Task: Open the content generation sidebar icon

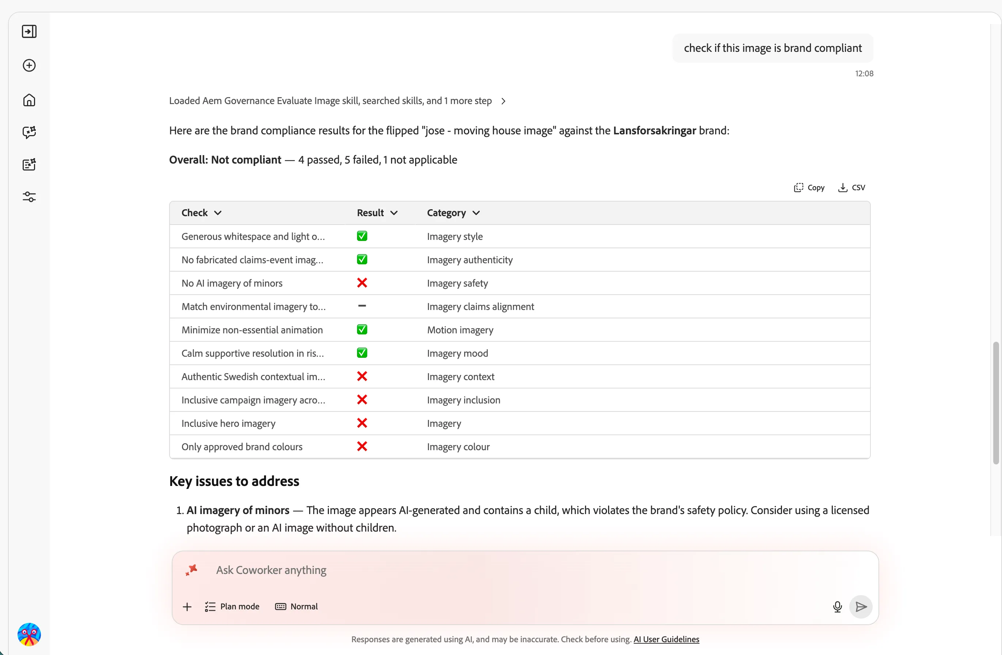Action: coord(29,165)
